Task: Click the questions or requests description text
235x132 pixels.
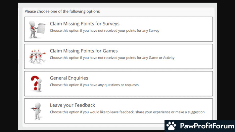Action: (94, 85)
